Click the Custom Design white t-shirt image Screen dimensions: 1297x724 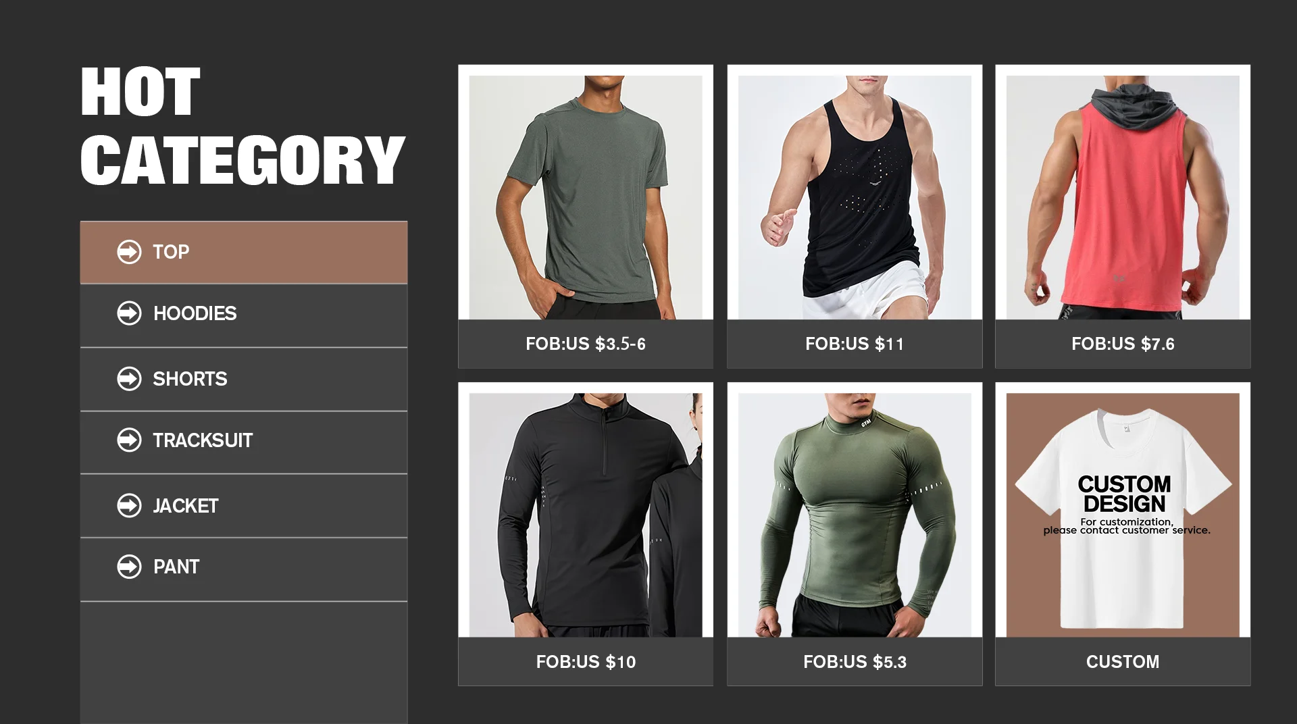[x=1123, y=515]
